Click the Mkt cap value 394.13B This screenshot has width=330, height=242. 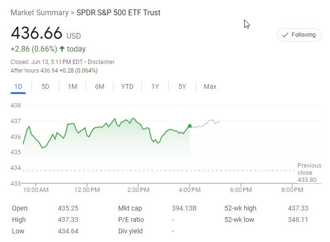click(x=184, y=208)
